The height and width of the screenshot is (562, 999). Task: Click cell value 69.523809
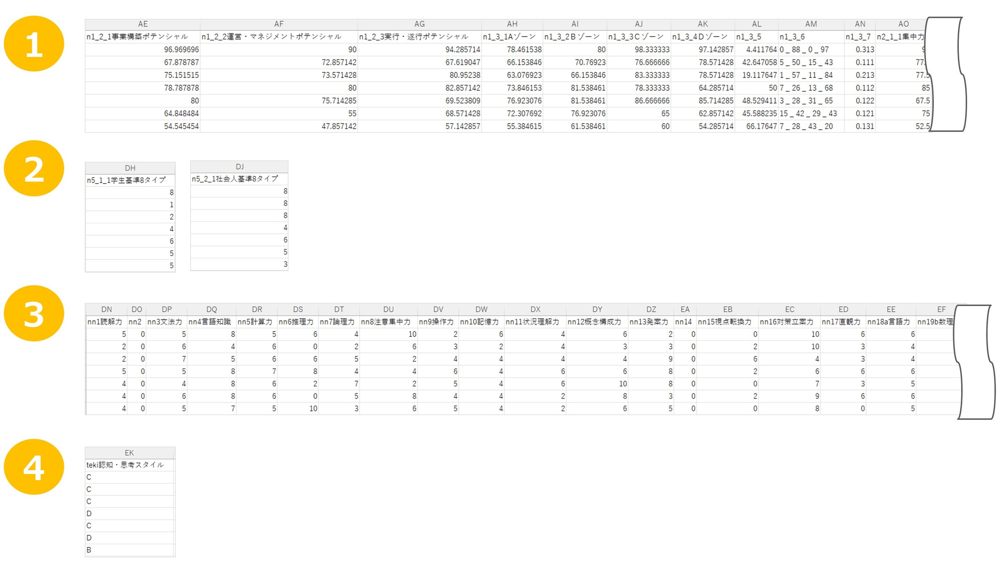pos(420,101)
